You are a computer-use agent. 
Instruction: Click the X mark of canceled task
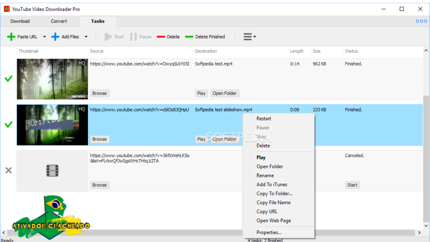[8, 171]
